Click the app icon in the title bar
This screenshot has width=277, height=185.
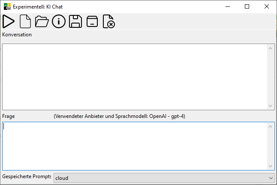[7, 6]
